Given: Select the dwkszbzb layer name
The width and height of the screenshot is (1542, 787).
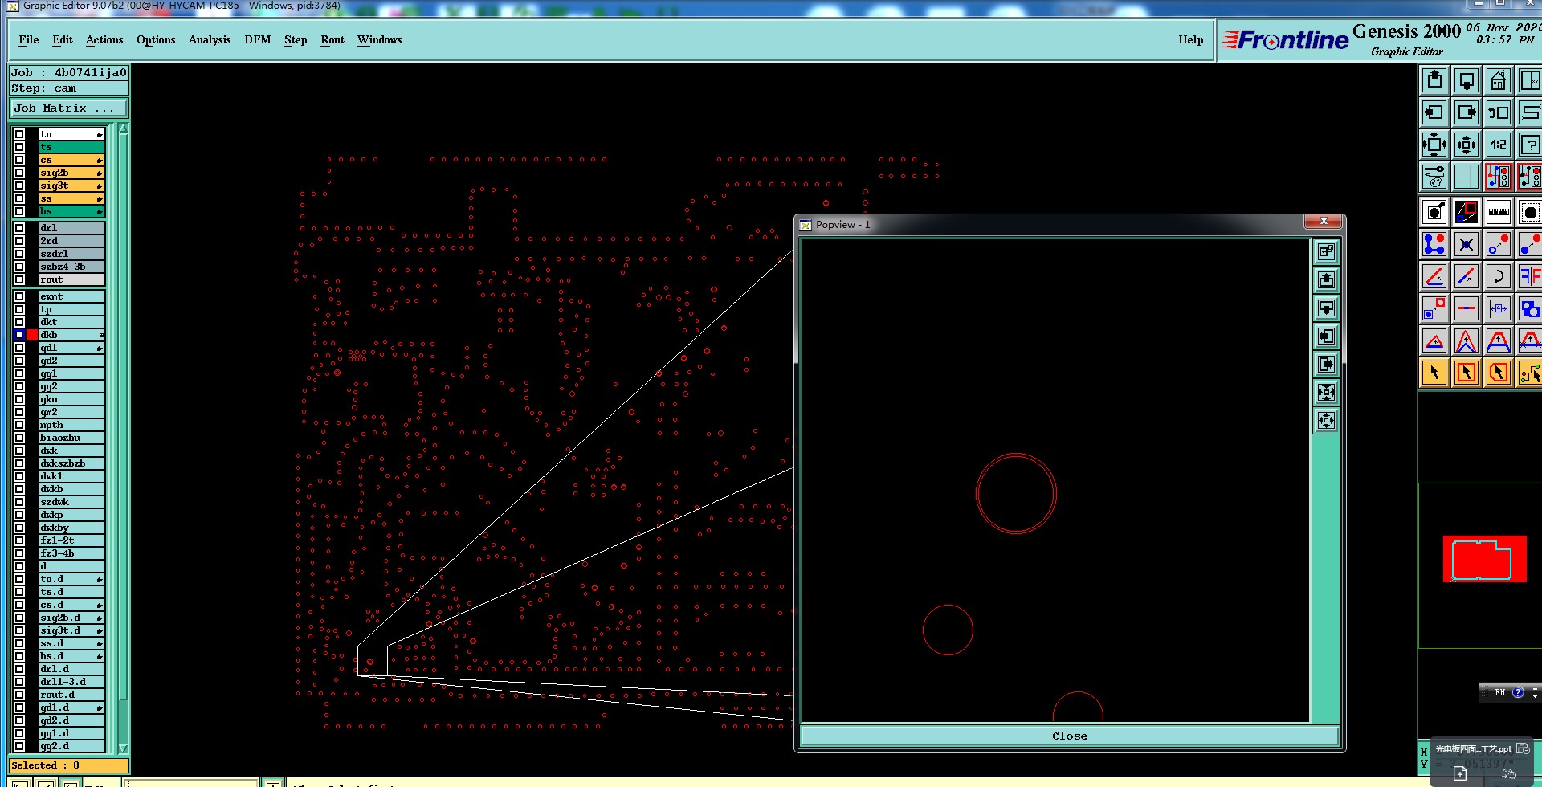Looking at the screenshot, I should (x=71, y=463).
